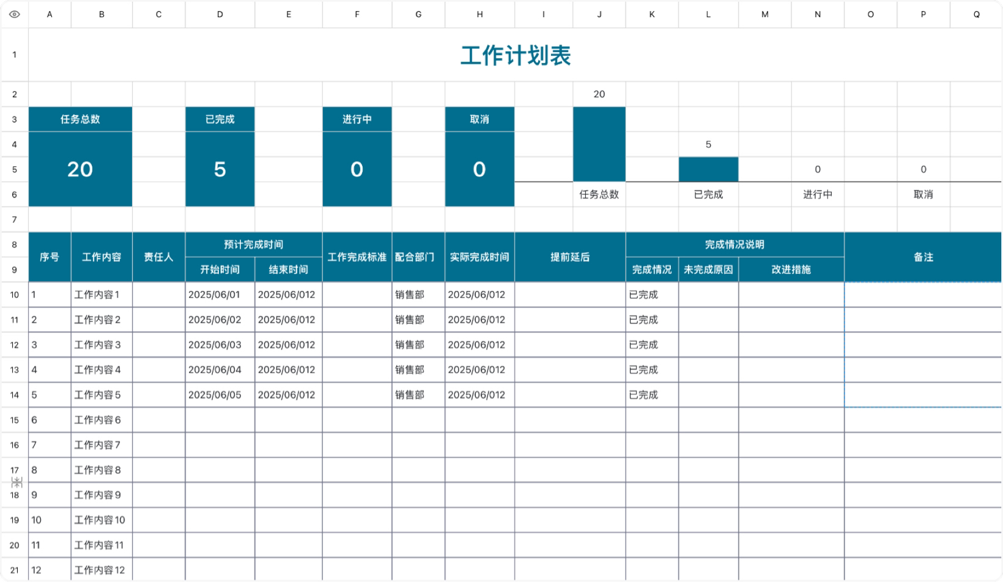Click the 进行中 summary card label

pos(357,119)
